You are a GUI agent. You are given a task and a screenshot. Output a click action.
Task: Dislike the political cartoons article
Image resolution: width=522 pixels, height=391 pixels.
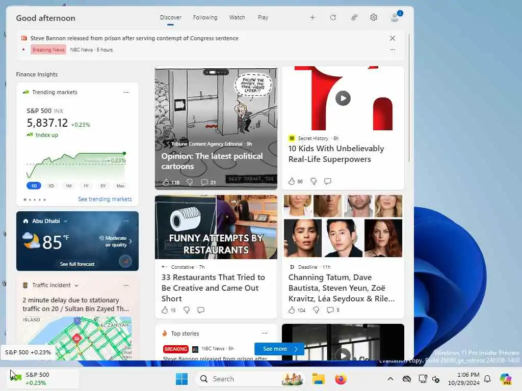click(x=190, y=182)
